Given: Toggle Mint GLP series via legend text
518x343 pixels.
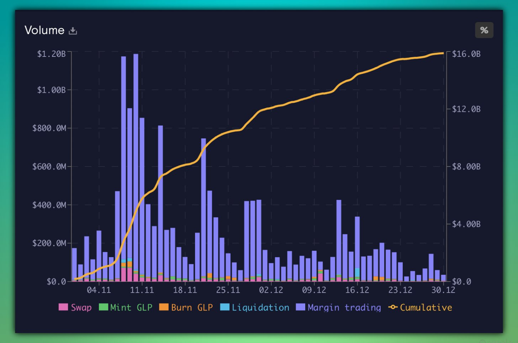Looking at the screenshot, I should point(131,308).
